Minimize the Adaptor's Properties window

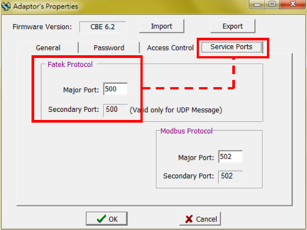[257, 4]
